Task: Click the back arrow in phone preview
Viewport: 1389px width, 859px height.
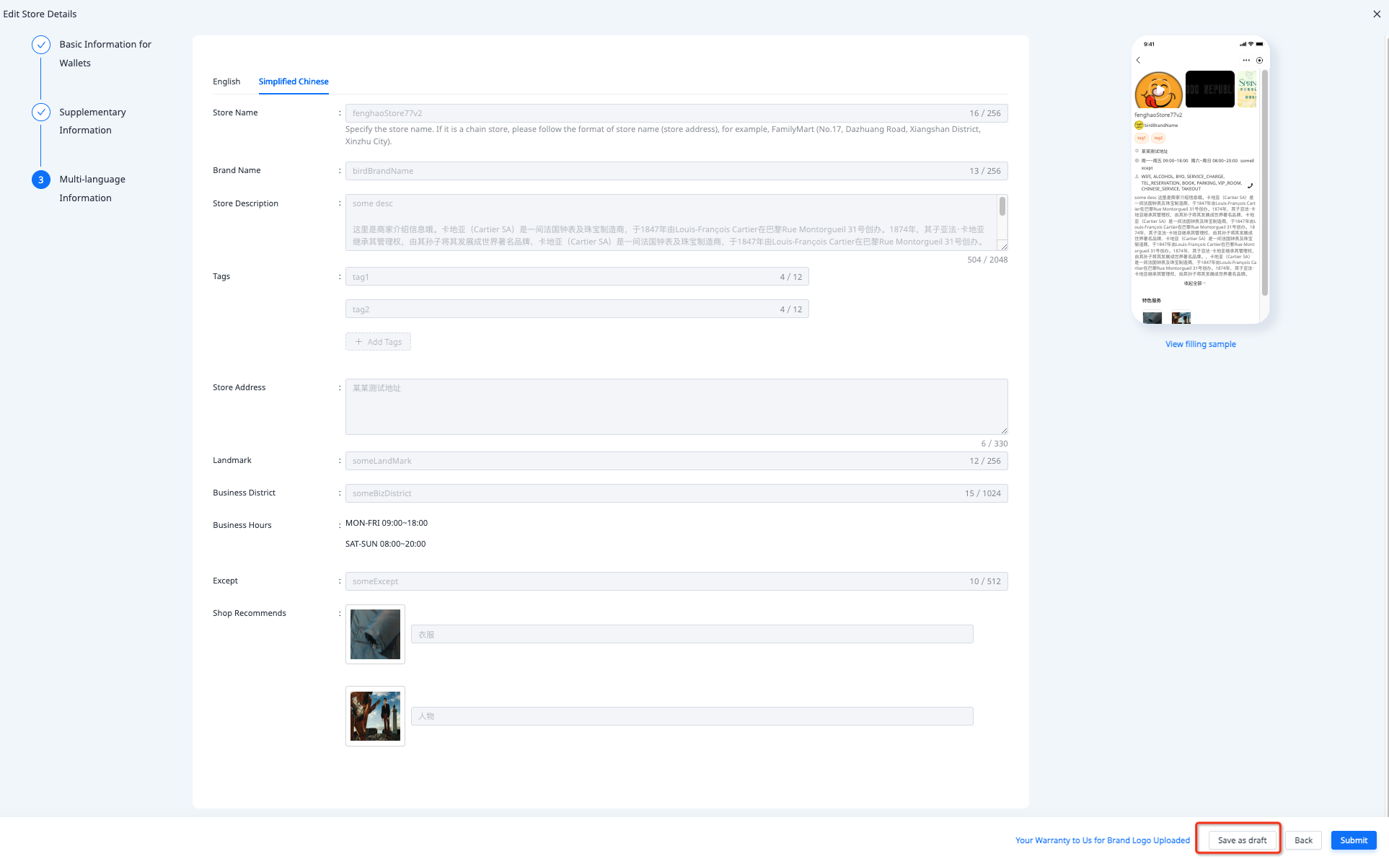Action: tap(1138, 61)
